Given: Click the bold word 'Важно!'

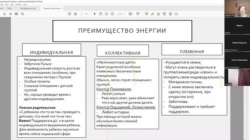Looking at the screenshot, I should pos(25,121).
